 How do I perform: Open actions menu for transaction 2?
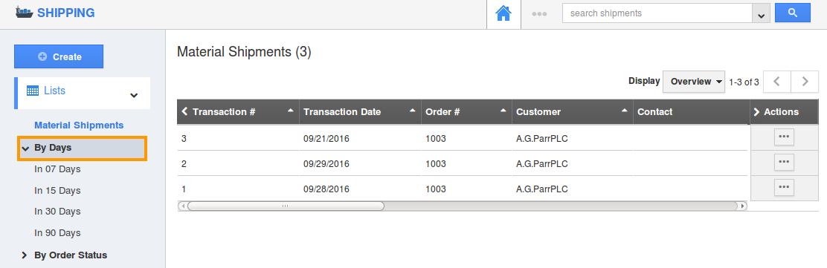pyautogui.click(x=784, y=162)
